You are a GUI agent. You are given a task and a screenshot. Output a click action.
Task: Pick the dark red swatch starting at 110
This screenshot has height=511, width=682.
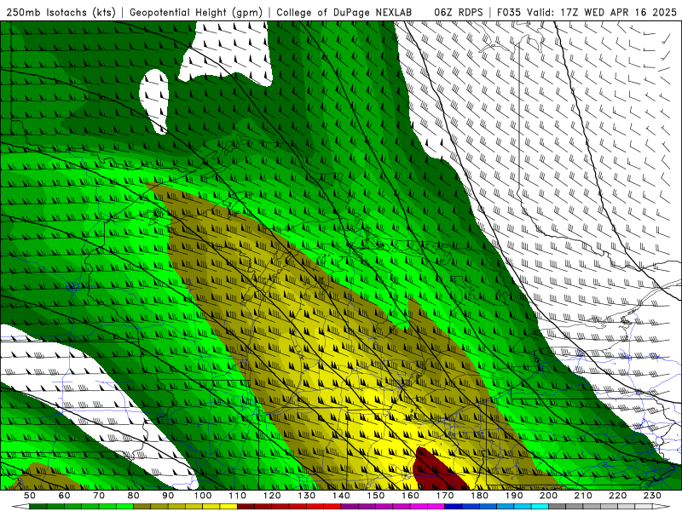click(246, 507)
